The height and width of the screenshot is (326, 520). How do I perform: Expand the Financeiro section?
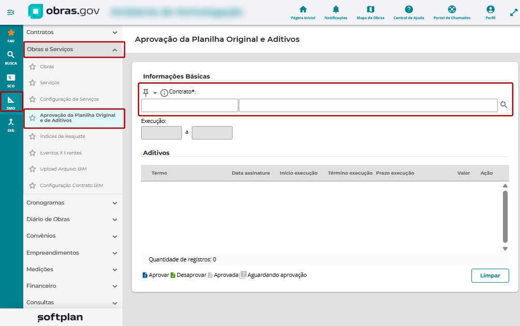click(73, 286)
